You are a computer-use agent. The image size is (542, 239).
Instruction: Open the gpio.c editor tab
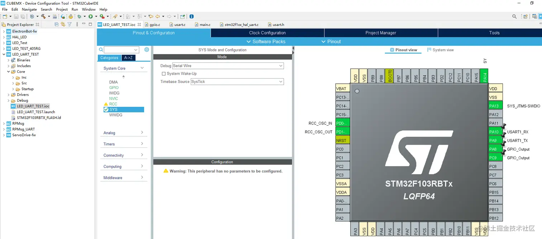(152, 24)
